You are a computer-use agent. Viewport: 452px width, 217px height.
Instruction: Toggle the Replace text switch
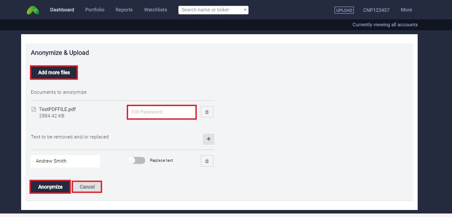click(x=136, y=160)
